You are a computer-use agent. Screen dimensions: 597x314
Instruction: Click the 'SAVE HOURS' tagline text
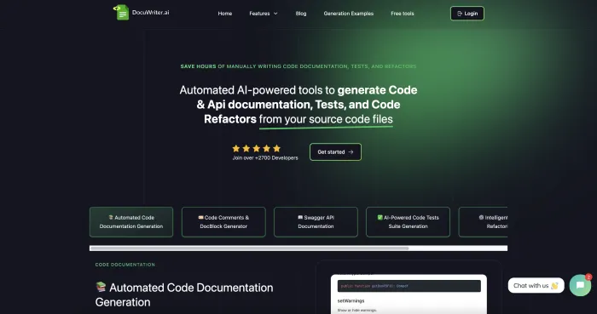tap(198, 66)
